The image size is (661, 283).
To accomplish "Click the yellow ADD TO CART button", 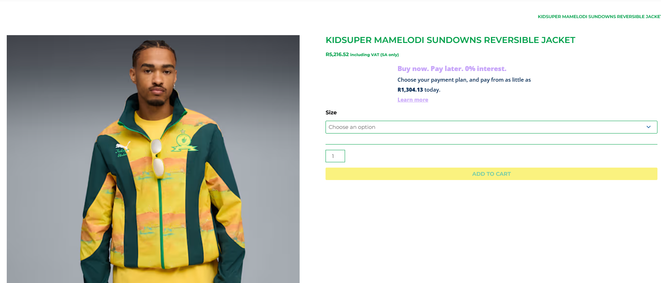I will pos(491,174).
